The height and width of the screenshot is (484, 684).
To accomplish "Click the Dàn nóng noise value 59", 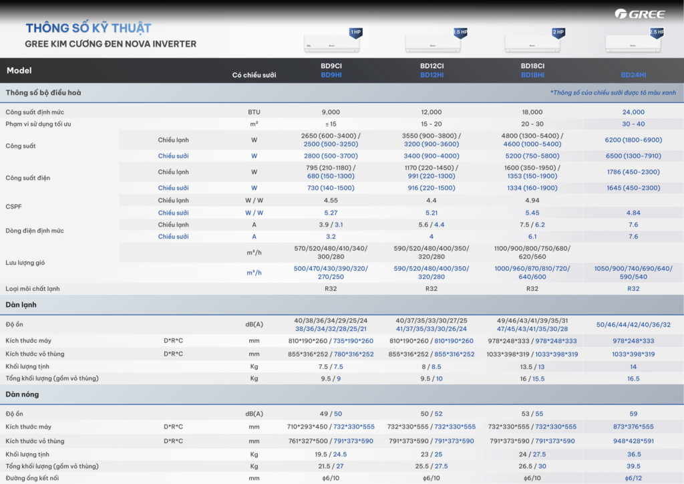I will click(x=633, y=414).
